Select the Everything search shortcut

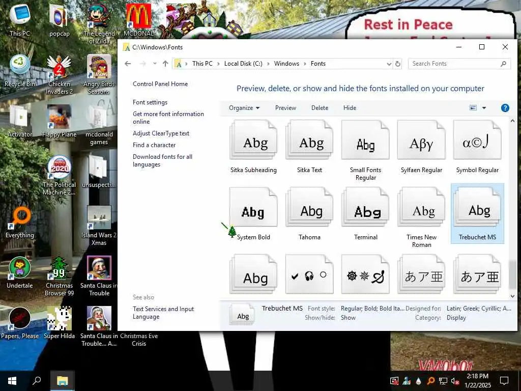pyautogui.click(x=20, y=222)
